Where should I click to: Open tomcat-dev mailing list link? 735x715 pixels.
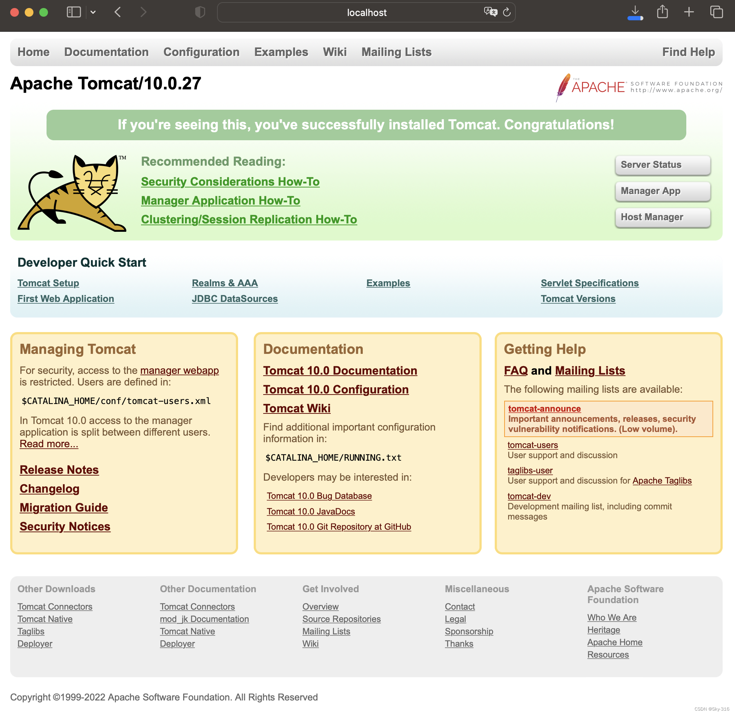tap(529, 496)
